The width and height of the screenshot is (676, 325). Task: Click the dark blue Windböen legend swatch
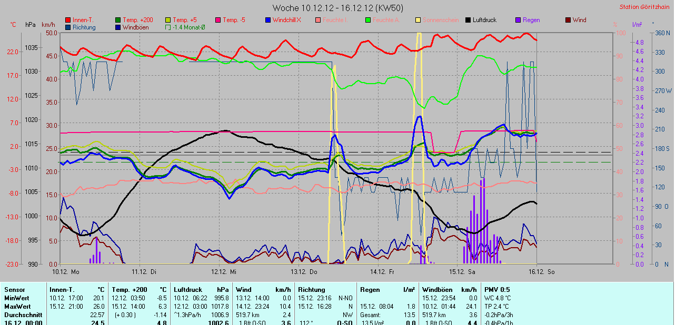[118, 27]
